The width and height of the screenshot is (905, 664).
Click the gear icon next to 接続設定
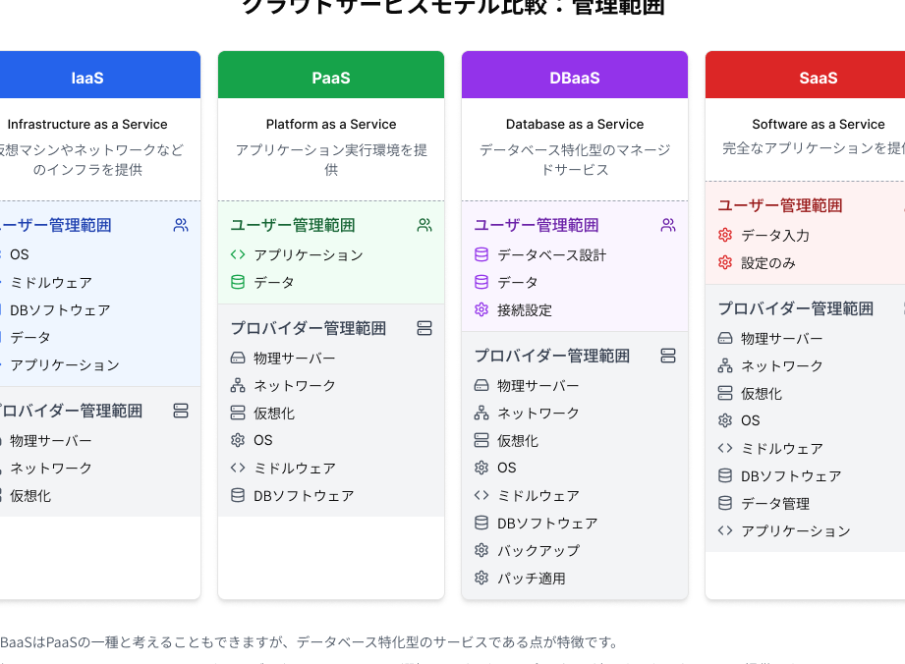481,310
